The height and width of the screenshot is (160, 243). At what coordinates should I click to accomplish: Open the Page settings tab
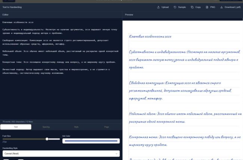[x=107, y=127]
